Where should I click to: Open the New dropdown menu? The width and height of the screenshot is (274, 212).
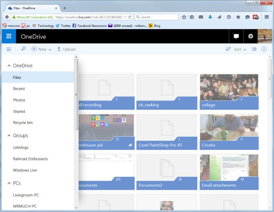click(42, 49)
